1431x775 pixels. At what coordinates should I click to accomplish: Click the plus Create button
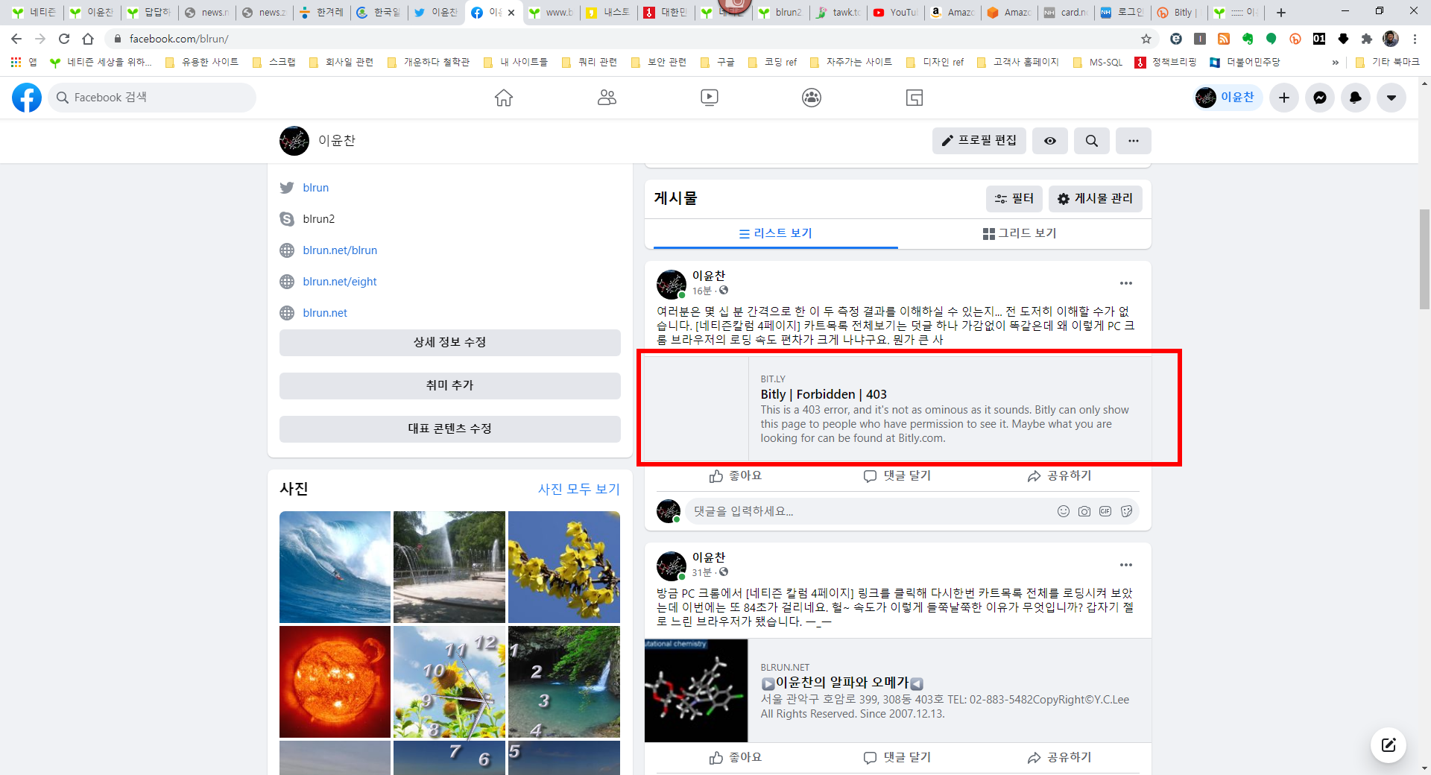[x=1284, y=98]
